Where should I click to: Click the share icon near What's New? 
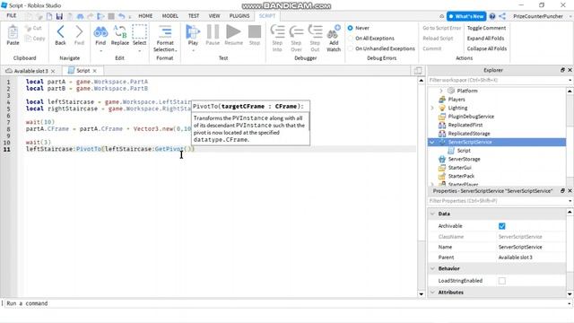(x=502, y=16)
